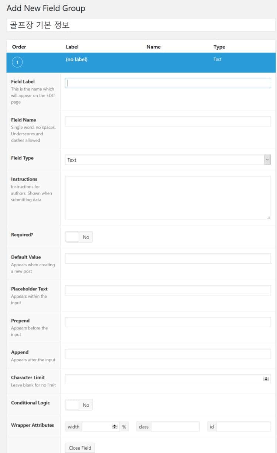Screen dimensions: 277x453
Task: Click the Field Label text input
Action: click(x=168, y=83)
